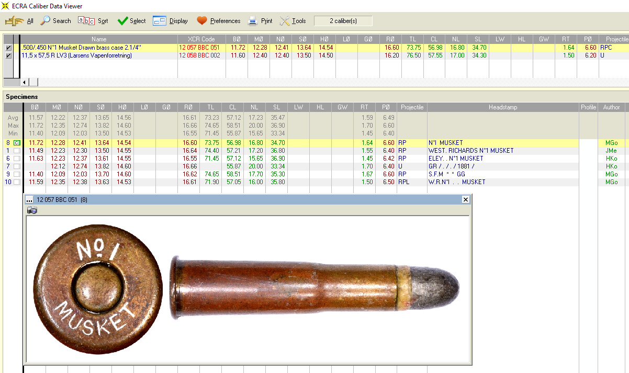Image resolution: width=629 pixels, height=373 pixels.
Task: Click the 2 caliber(s) counter field
Action: click(x=343, y=21)
